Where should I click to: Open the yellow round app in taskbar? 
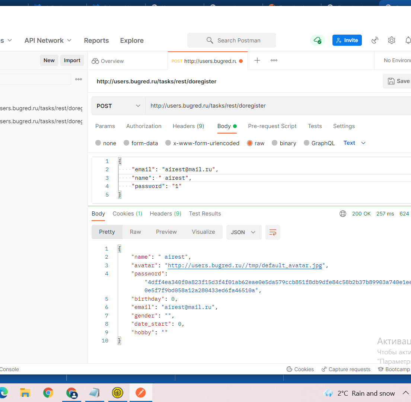coord(118,393)
